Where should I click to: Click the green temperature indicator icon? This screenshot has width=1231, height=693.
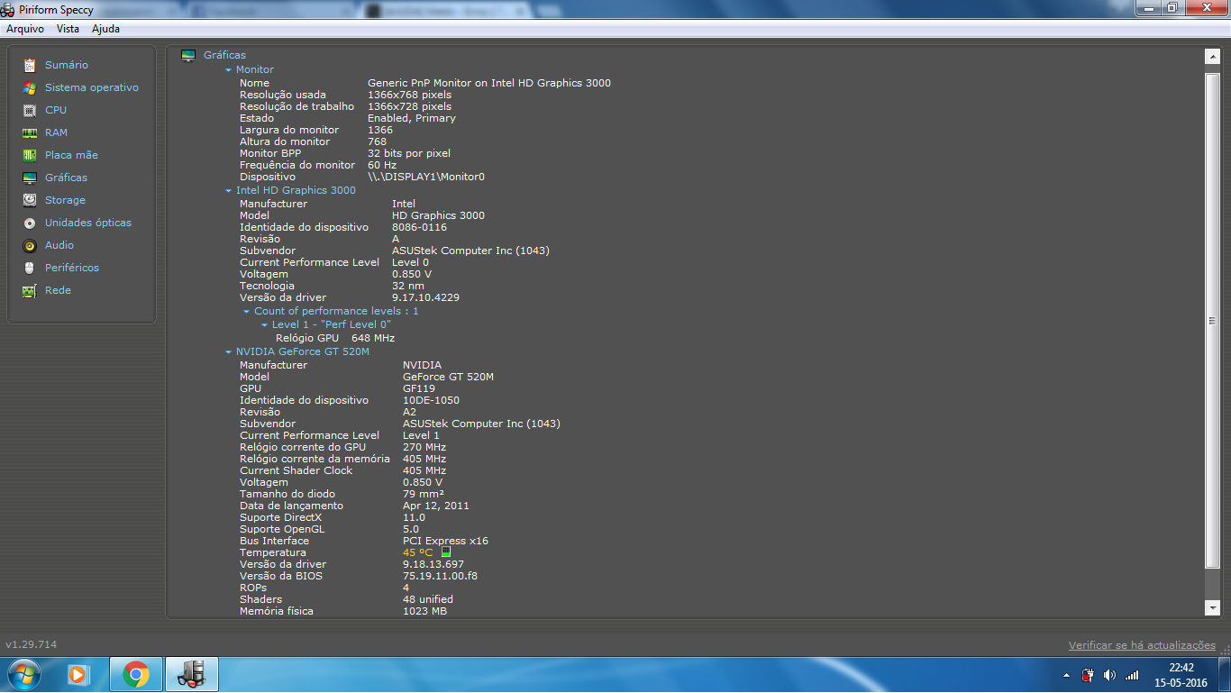tap(445, 552)
